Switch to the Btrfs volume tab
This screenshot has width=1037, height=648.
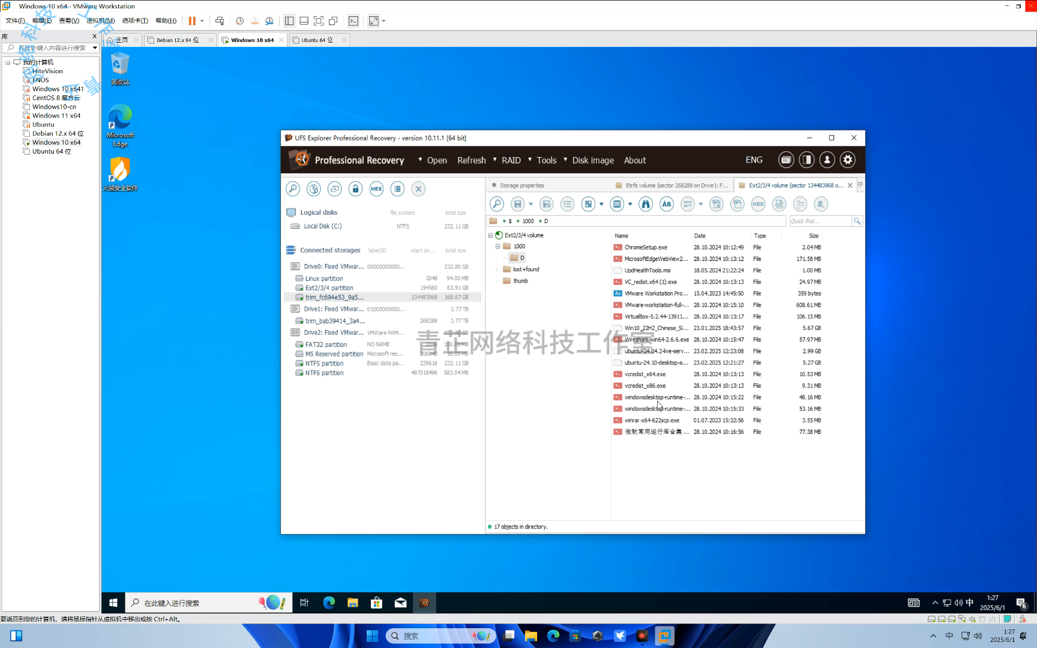(672, 185)
